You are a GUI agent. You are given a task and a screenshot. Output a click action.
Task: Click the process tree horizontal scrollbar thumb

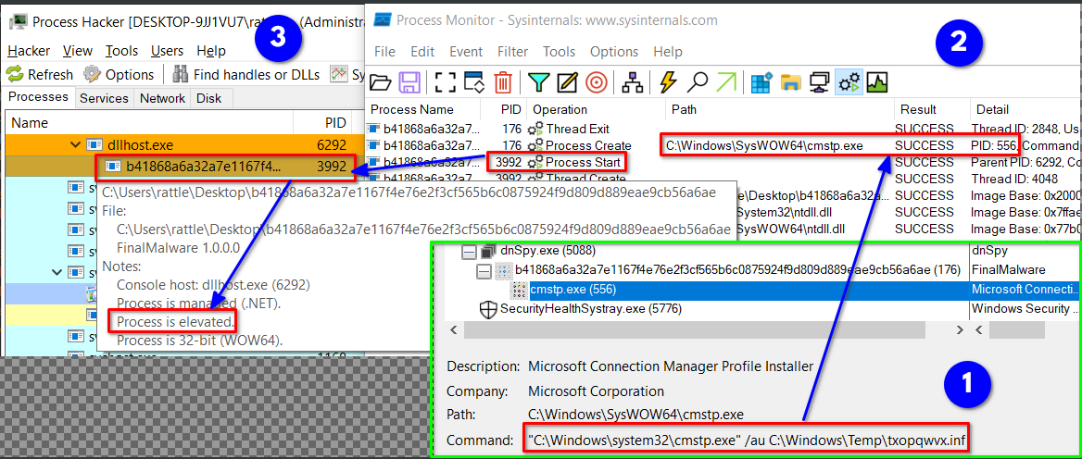pos(695,330)
